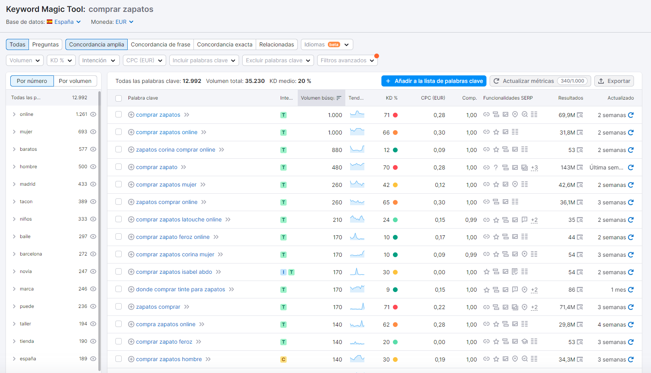The width and height of the screenshot is (651, 373).
Task: Click the sort icon on Volumen búsqueda column
Action: [340, 98]
